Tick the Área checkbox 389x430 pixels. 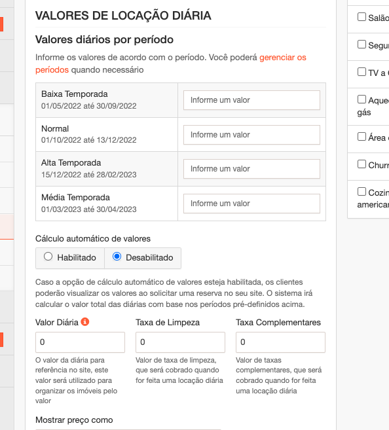pos(361,137)
